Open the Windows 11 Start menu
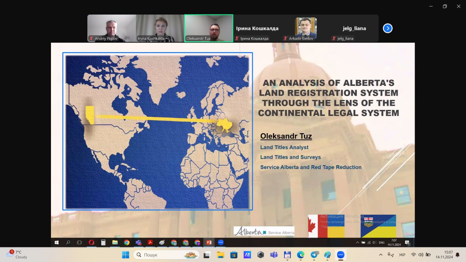Image resolution: width=466 pixels, height=262 pixels. click(x=126, y=255)
